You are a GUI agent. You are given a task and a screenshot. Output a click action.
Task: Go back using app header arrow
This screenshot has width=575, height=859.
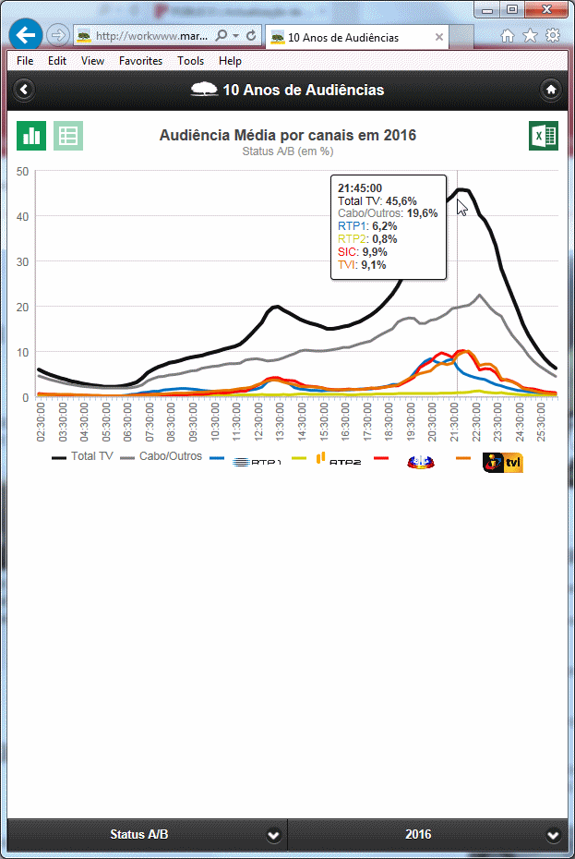click(25, 90)
